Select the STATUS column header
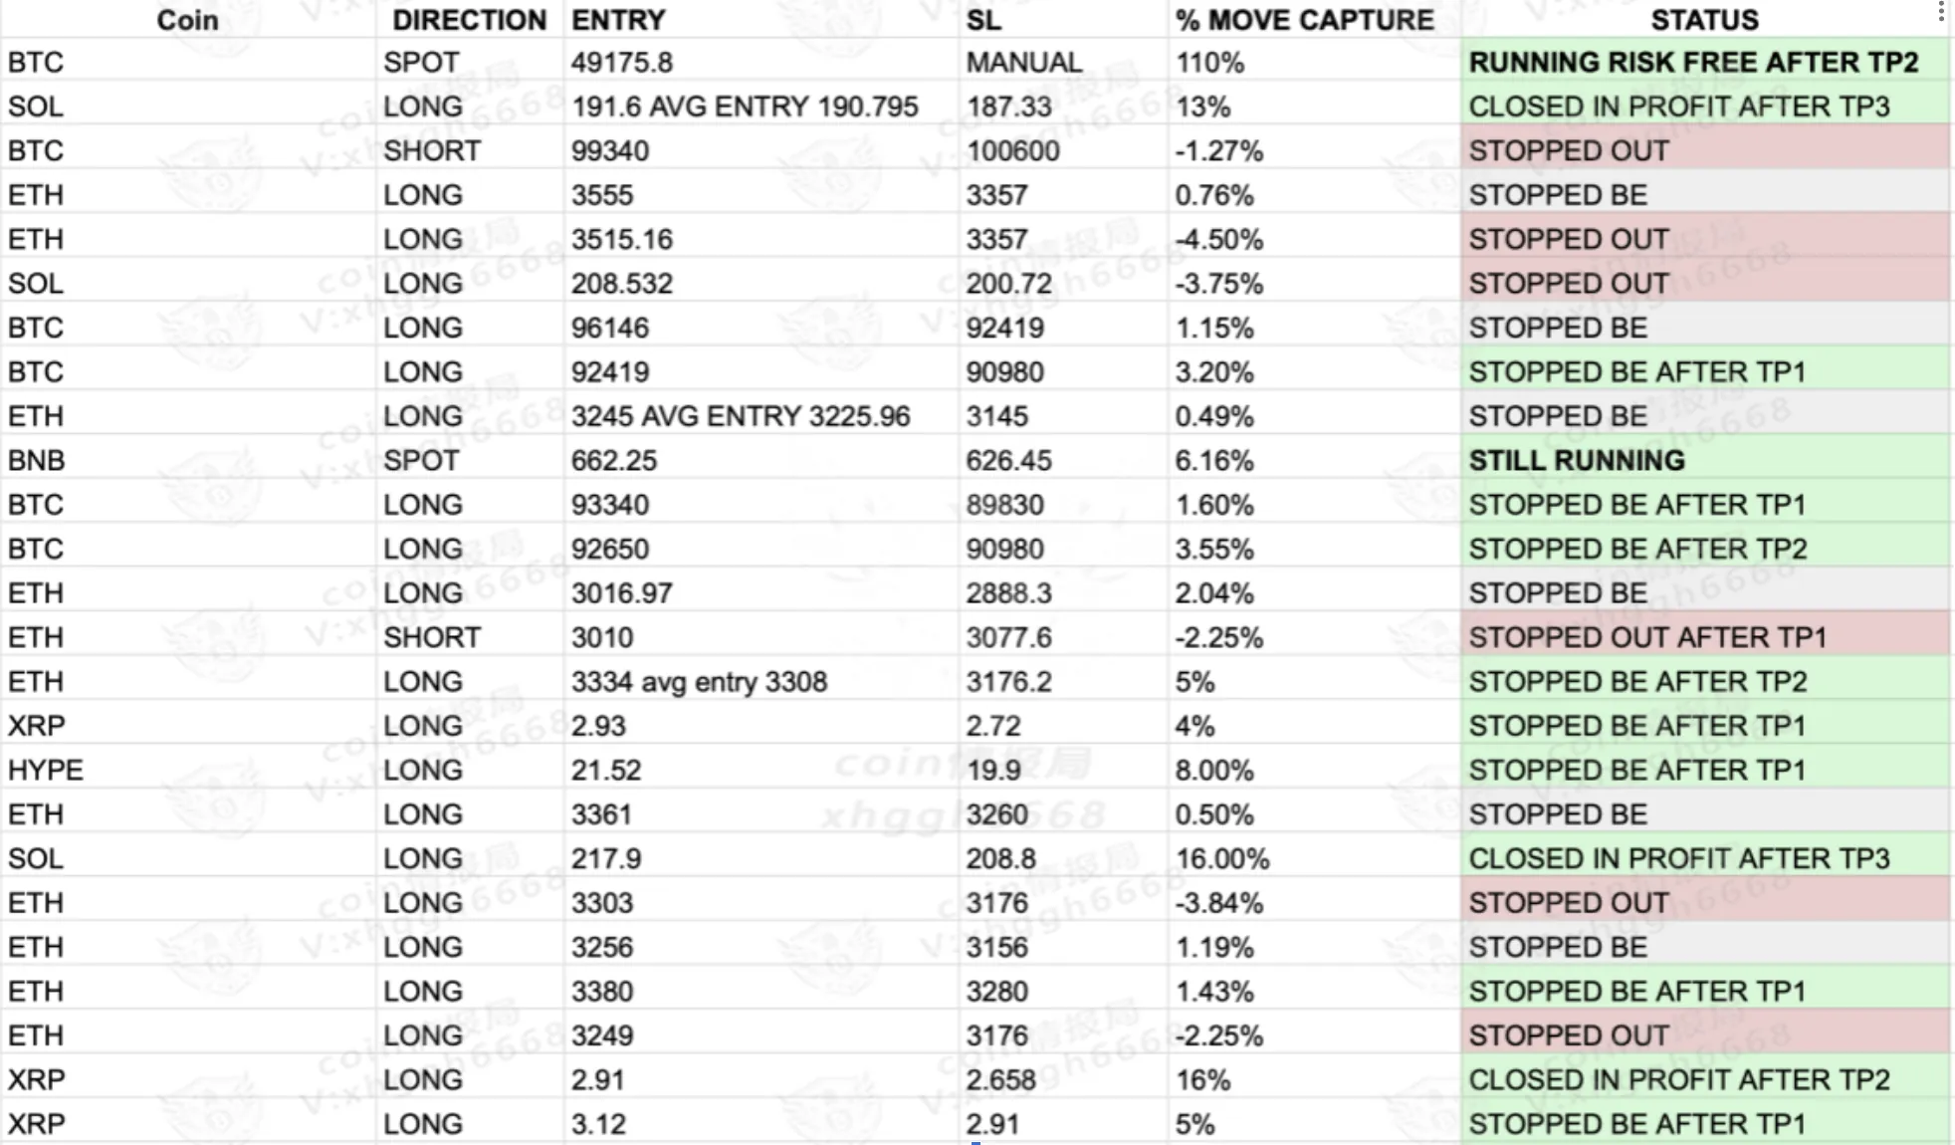 pos(1704,20)
